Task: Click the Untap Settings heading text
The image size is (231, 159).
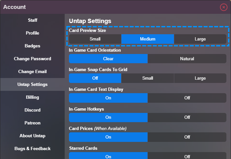Action: coord(90,21)
